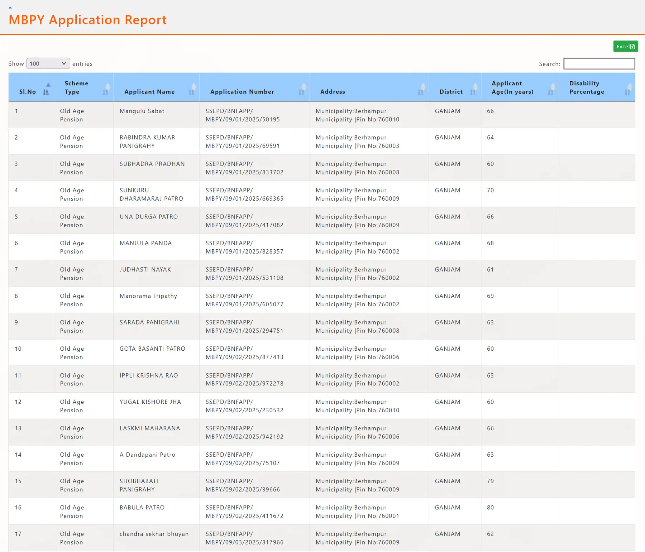Export the report with the Excel button
Screen dimensions: 645x552
(x=625, y=46)
